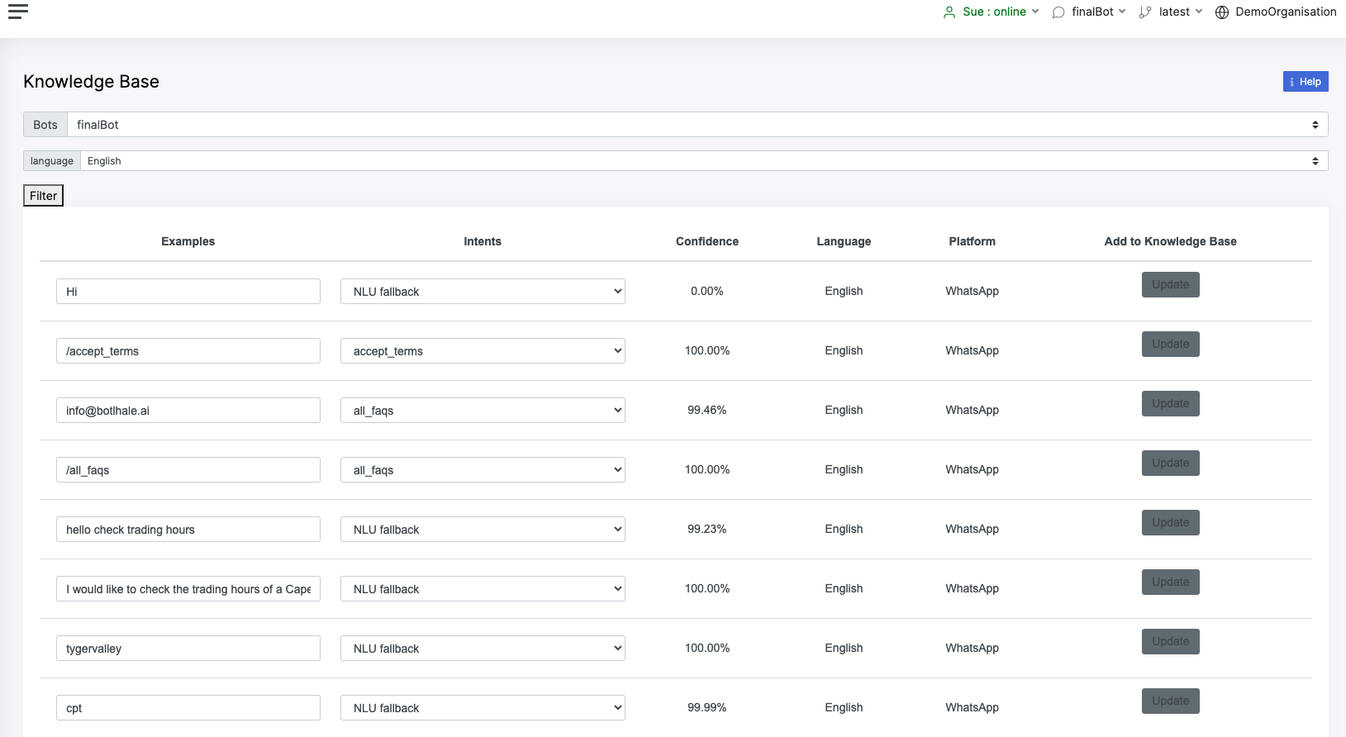Click Update in 'I would like' row
1346x737 pixels.
pyautogui.click(x=1170, y=582)
